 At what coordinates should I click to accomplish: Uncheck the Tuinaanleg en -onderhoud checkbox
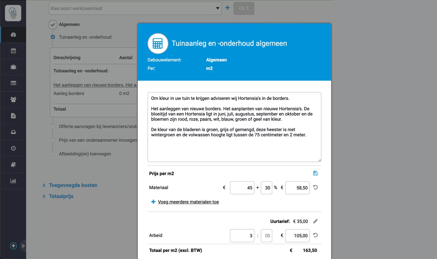click(x=53, y=37)
